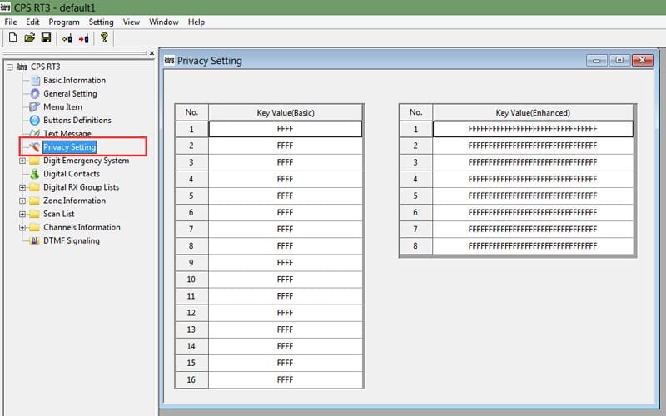Click the Buttons Definitions tree icon
The image size is (666, 416).
point(35,121)
